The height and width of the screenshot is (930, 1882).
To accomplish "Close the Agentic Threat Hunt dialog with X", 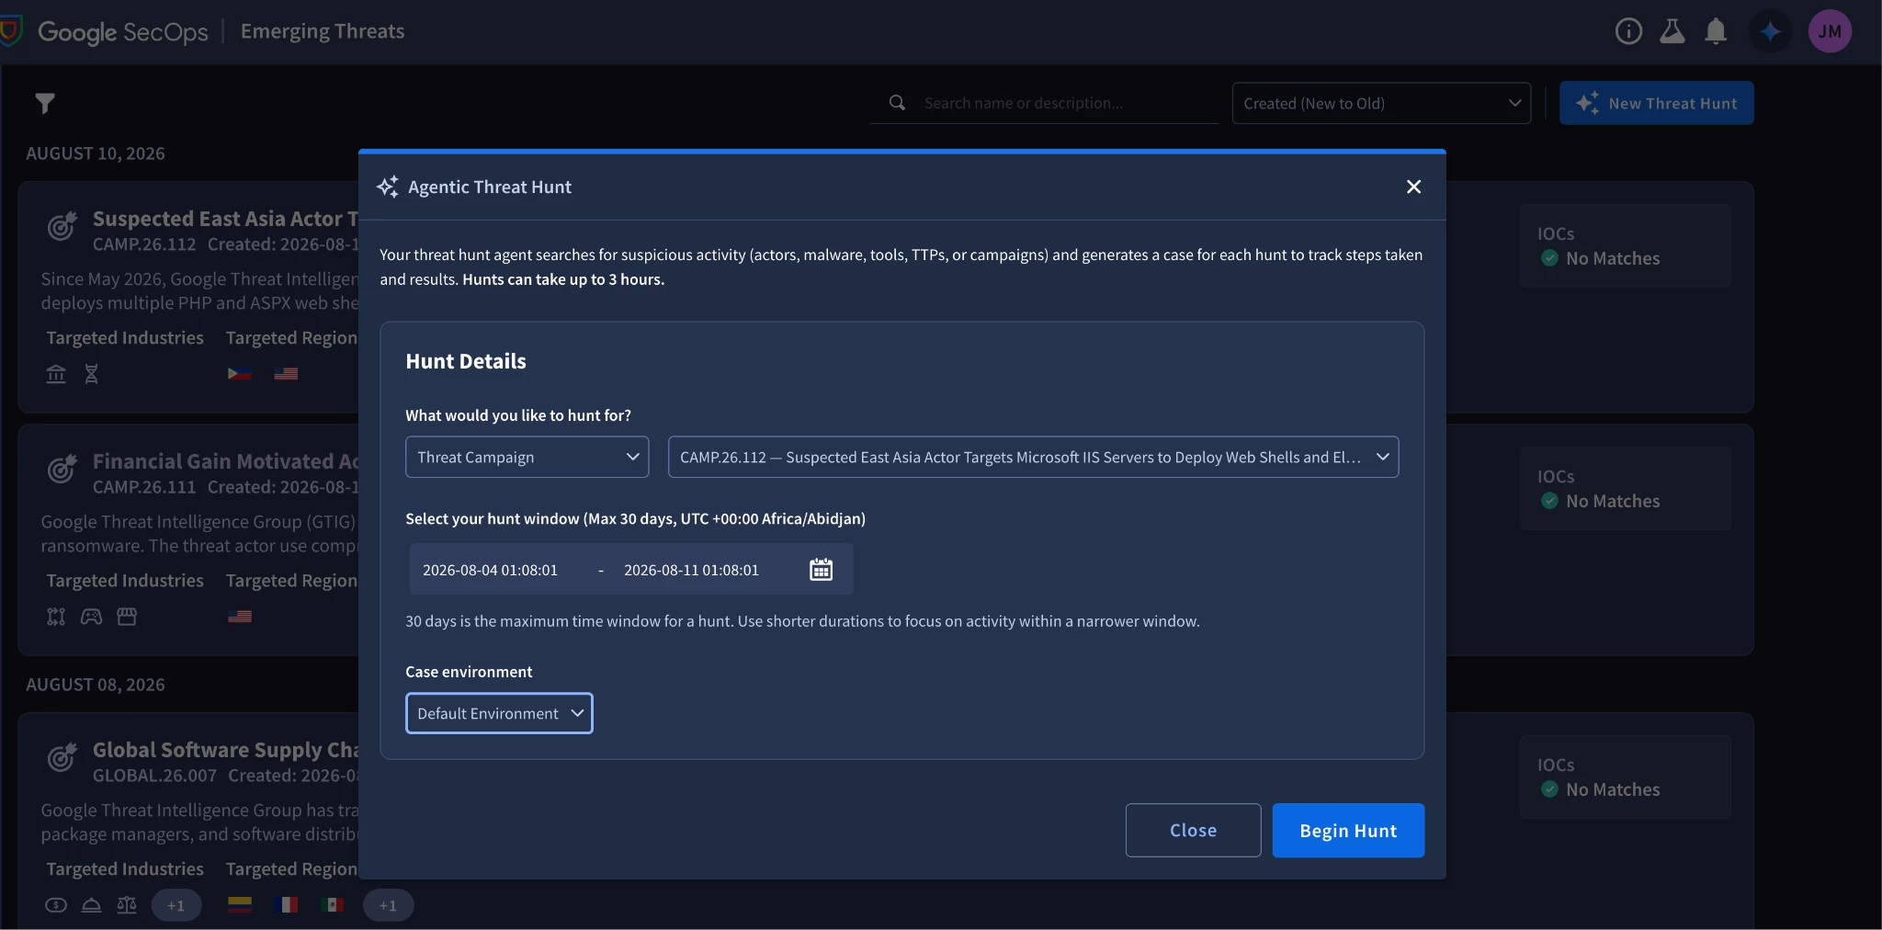I will point(1413,187).
